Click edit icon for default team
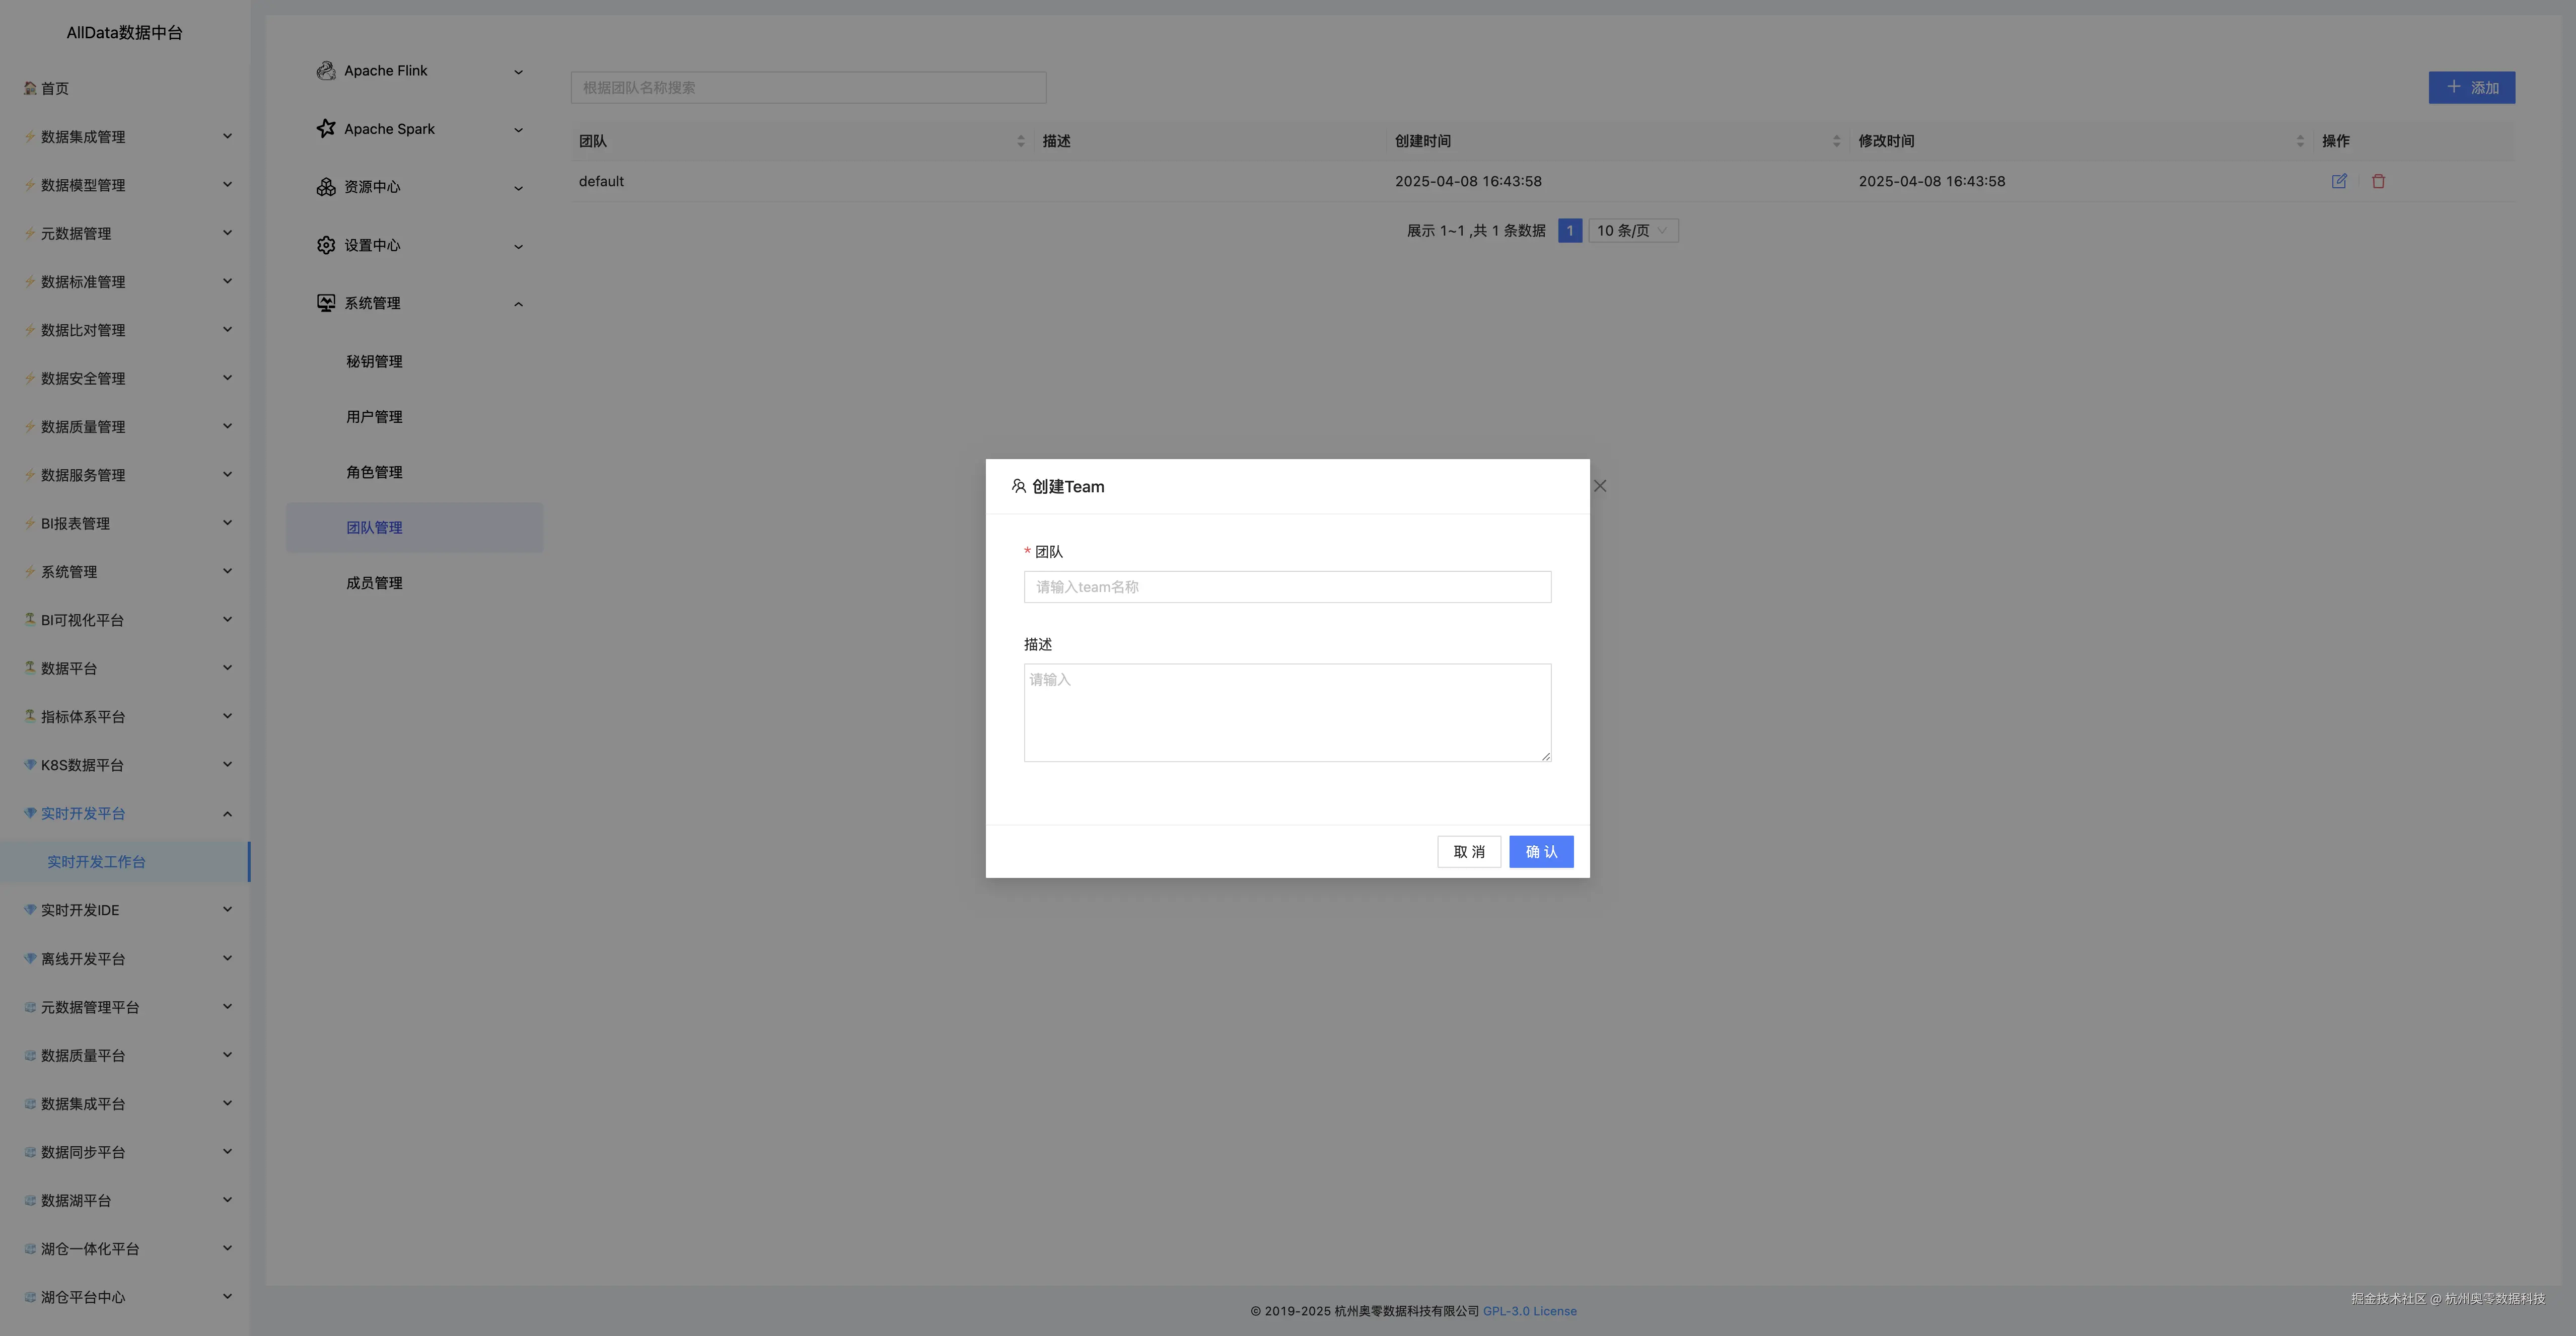 [x=2339, y=181]
